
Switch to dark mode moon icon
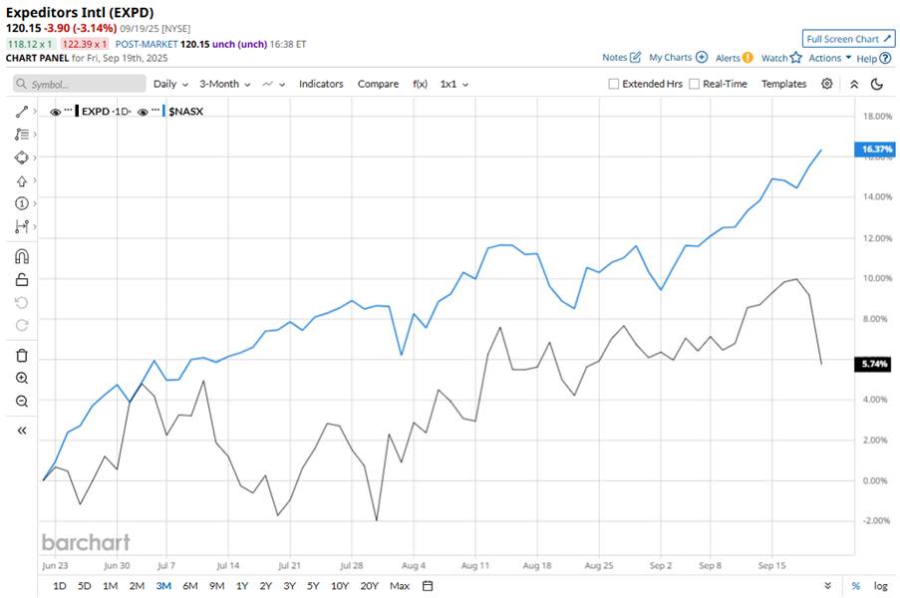pos(877,84)
